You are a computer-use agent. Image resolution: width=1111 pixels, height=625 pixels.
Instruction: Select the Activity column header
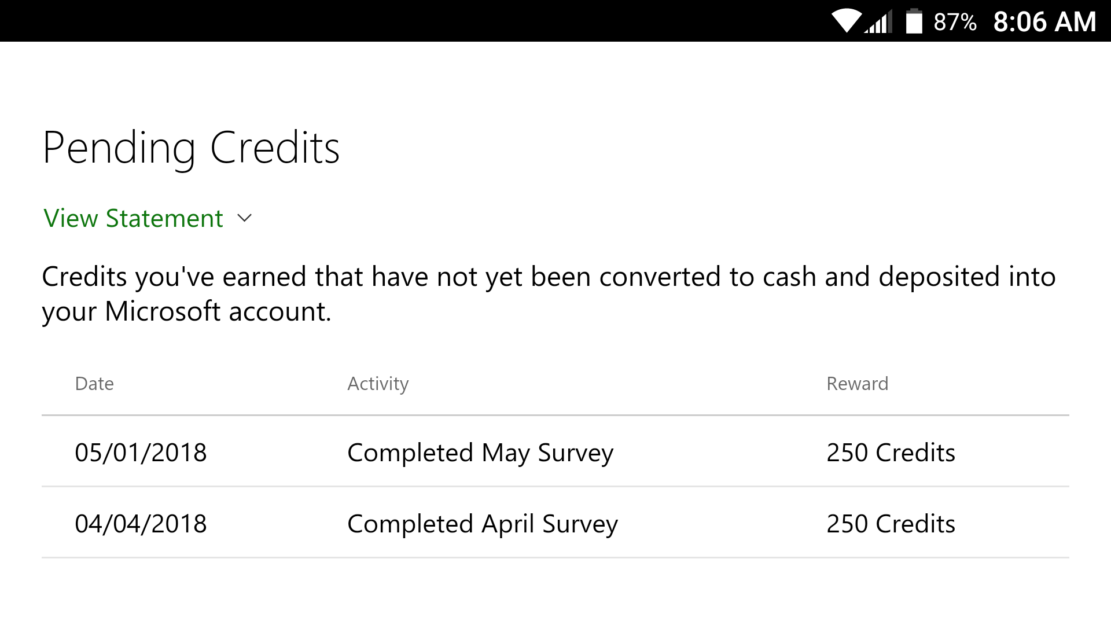(x=378, y=383)
